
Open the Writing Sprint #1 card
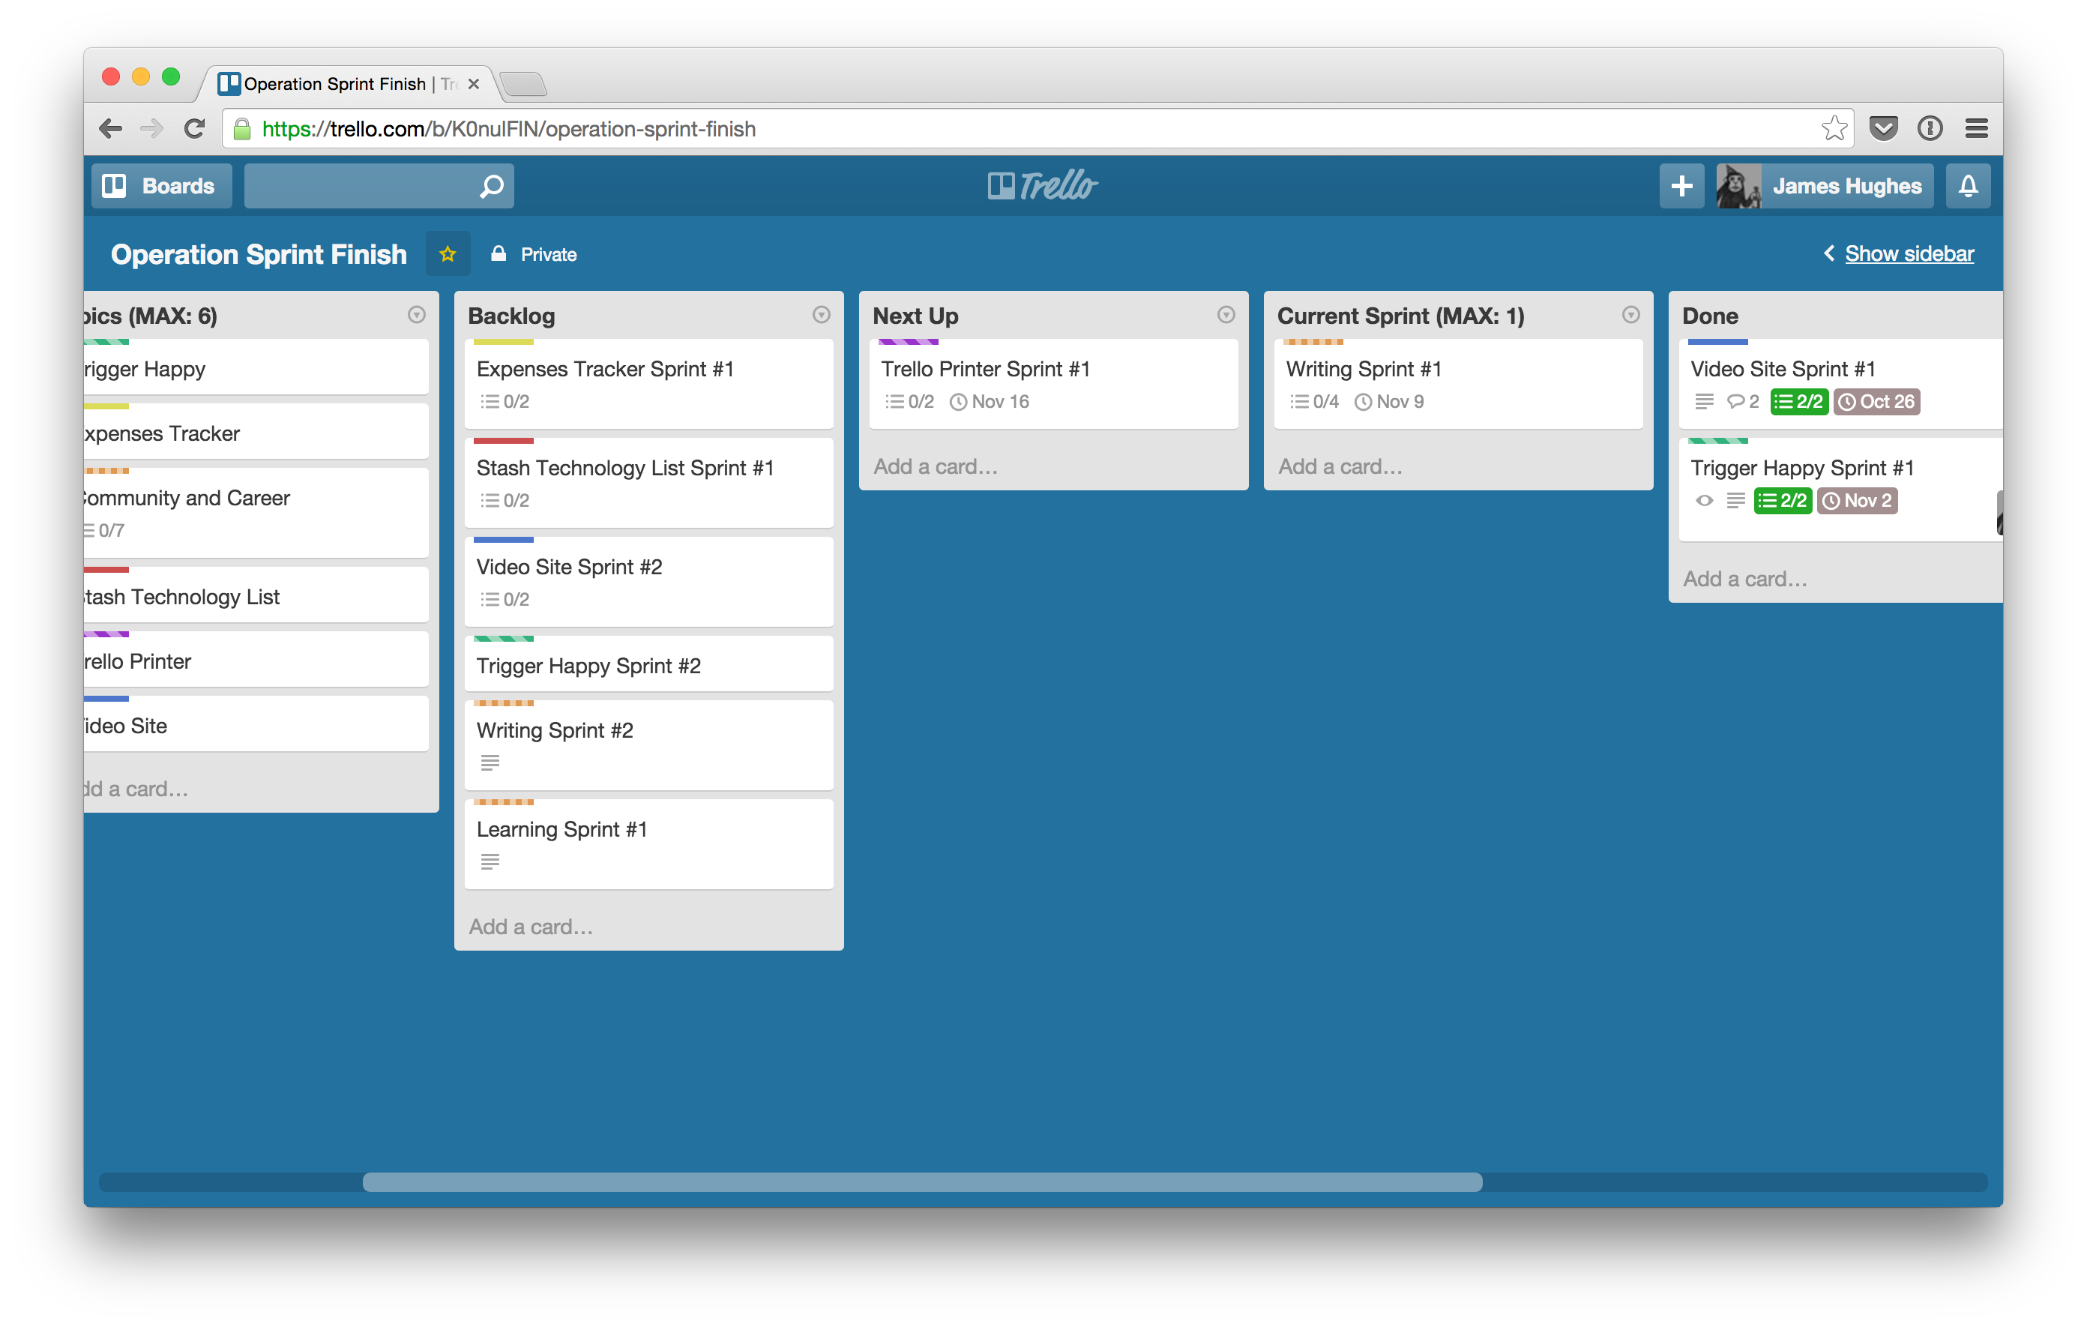1458,384
